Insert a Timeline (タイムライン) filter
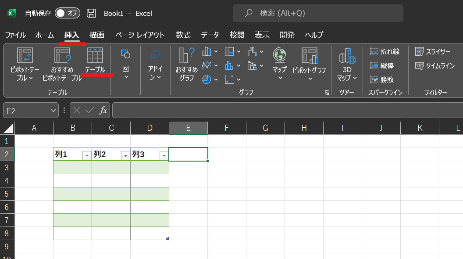Viewport: 463px width, 259px height. click(435, 66)
